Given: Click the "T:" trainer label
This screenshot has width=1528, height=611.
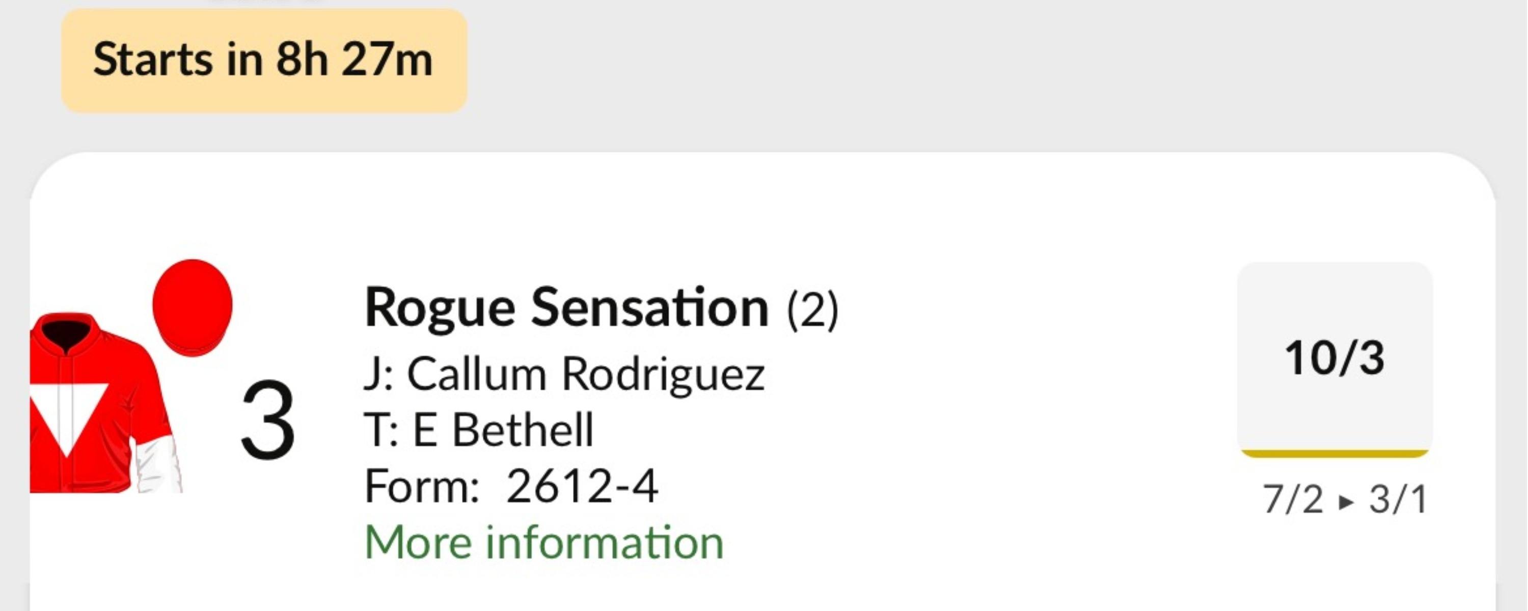Looking at the screenshot, I should click(x=380, y=430).
